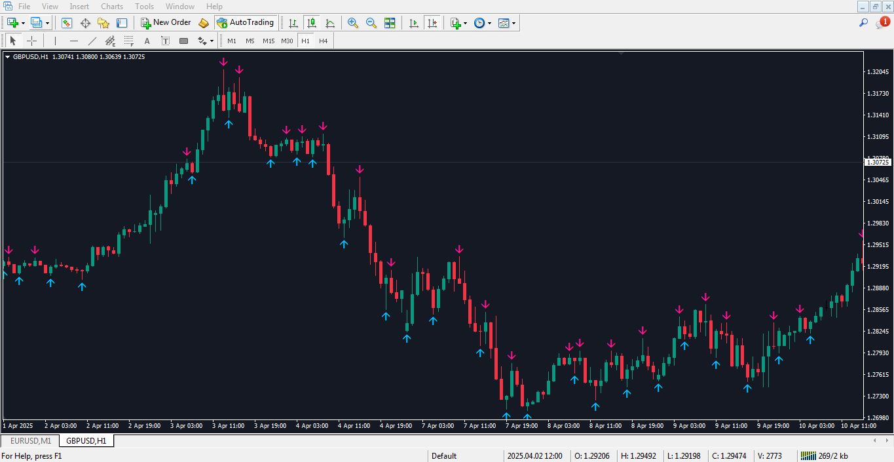Switch to bar chart display
Image resolution: width=894 pixels, height=462 pixels.
pyautogui.click(x=293, y=23)
